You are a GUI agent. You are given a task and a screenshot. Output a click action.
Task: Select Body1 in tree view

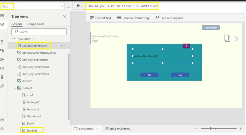tap(30, 123)
